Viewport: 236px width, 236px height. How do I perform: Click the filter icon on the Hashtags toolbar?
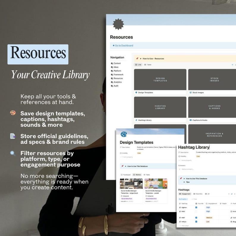pyautogui.click(x=229, y=194)
